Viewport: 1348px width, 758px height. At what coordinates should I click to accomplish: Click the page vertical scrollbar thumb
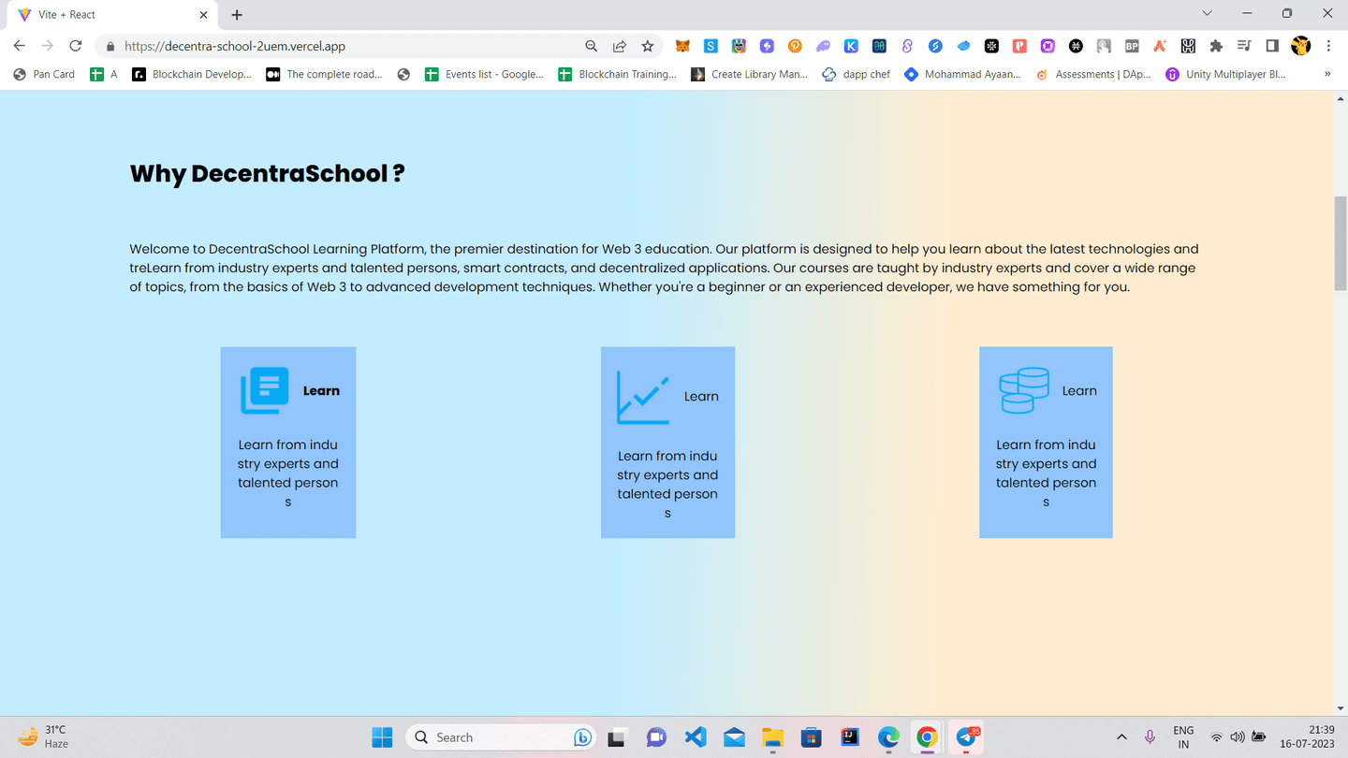click(x=1341, y=243)
